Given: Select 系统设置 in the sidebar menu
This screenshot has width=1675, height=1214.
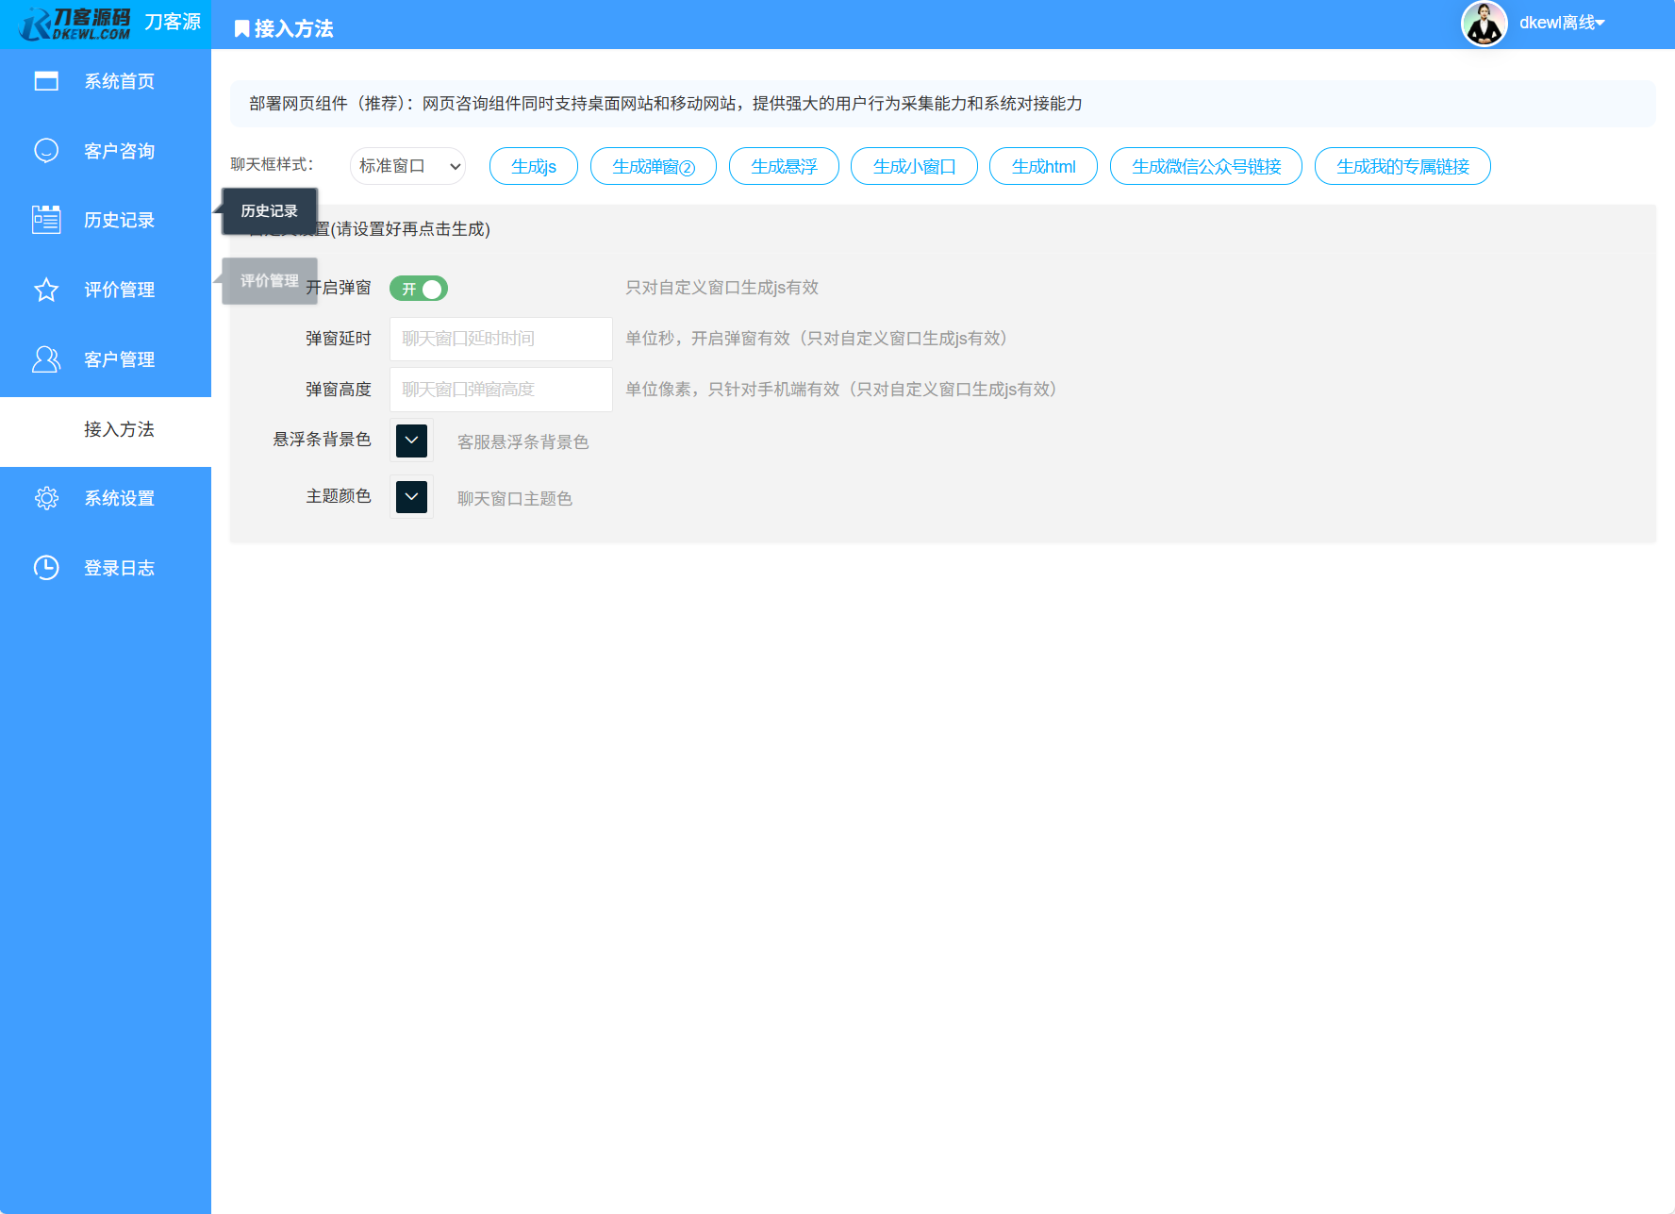Looking at the screenshot, I should point(118,497).
